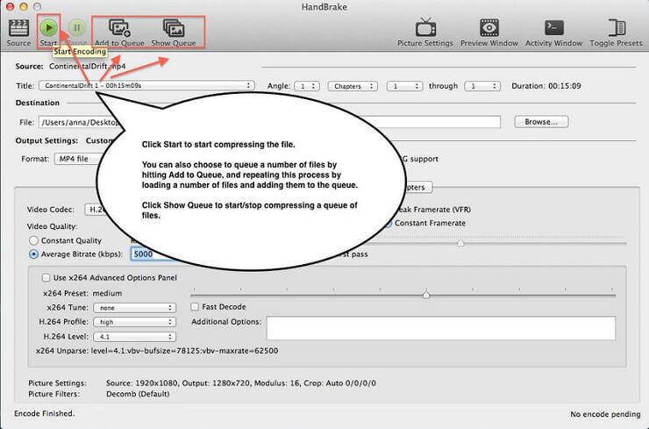Click the x264 Unparse text line

tap(157, 351)
